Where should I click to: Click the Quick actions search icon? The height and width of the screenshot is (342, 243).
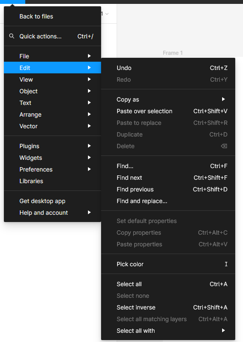pos(12,36)
